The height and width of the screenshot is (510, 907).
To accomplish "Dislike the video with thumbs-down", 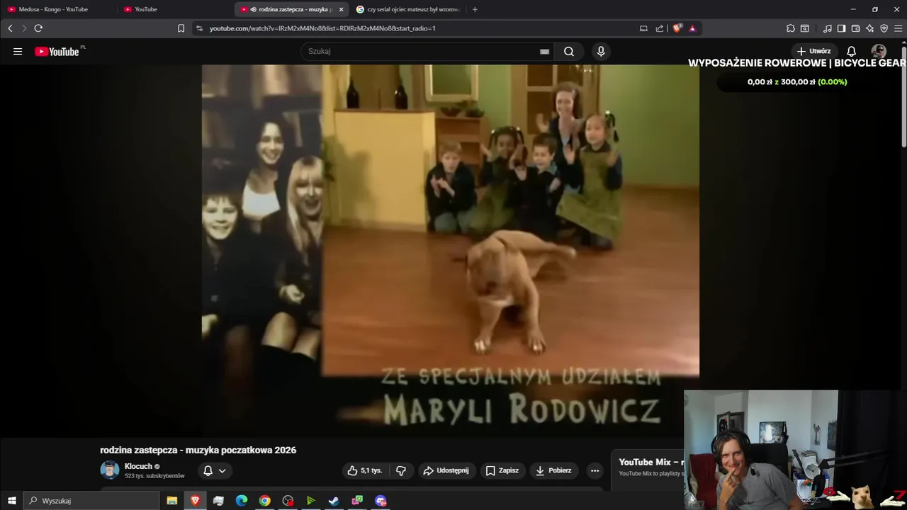I will tap(401, 470).
